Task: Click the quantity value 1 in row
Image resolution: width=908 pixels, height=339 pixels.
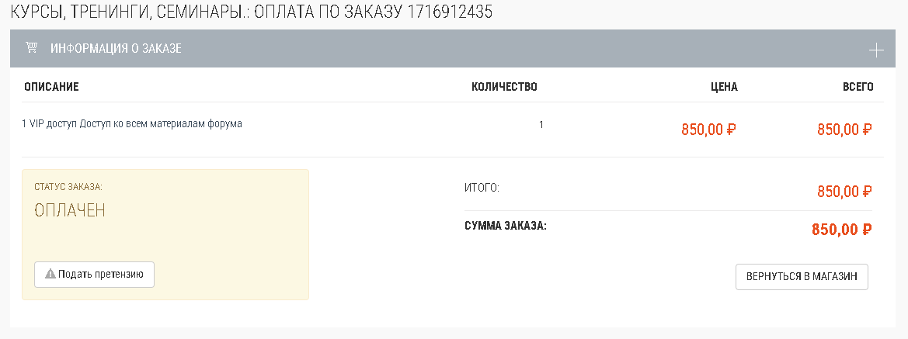Action: click(x=541, y=124)
